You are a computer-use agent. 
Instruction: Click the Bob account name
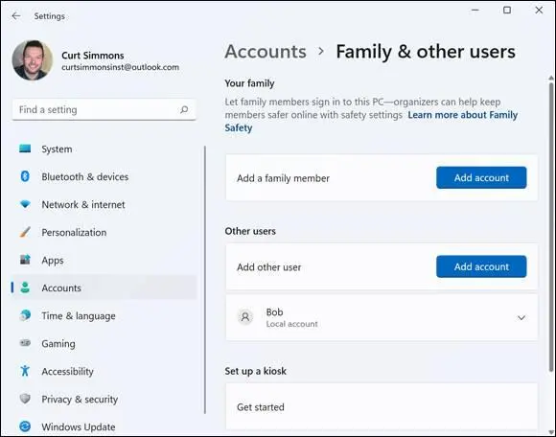pos(274,311)
